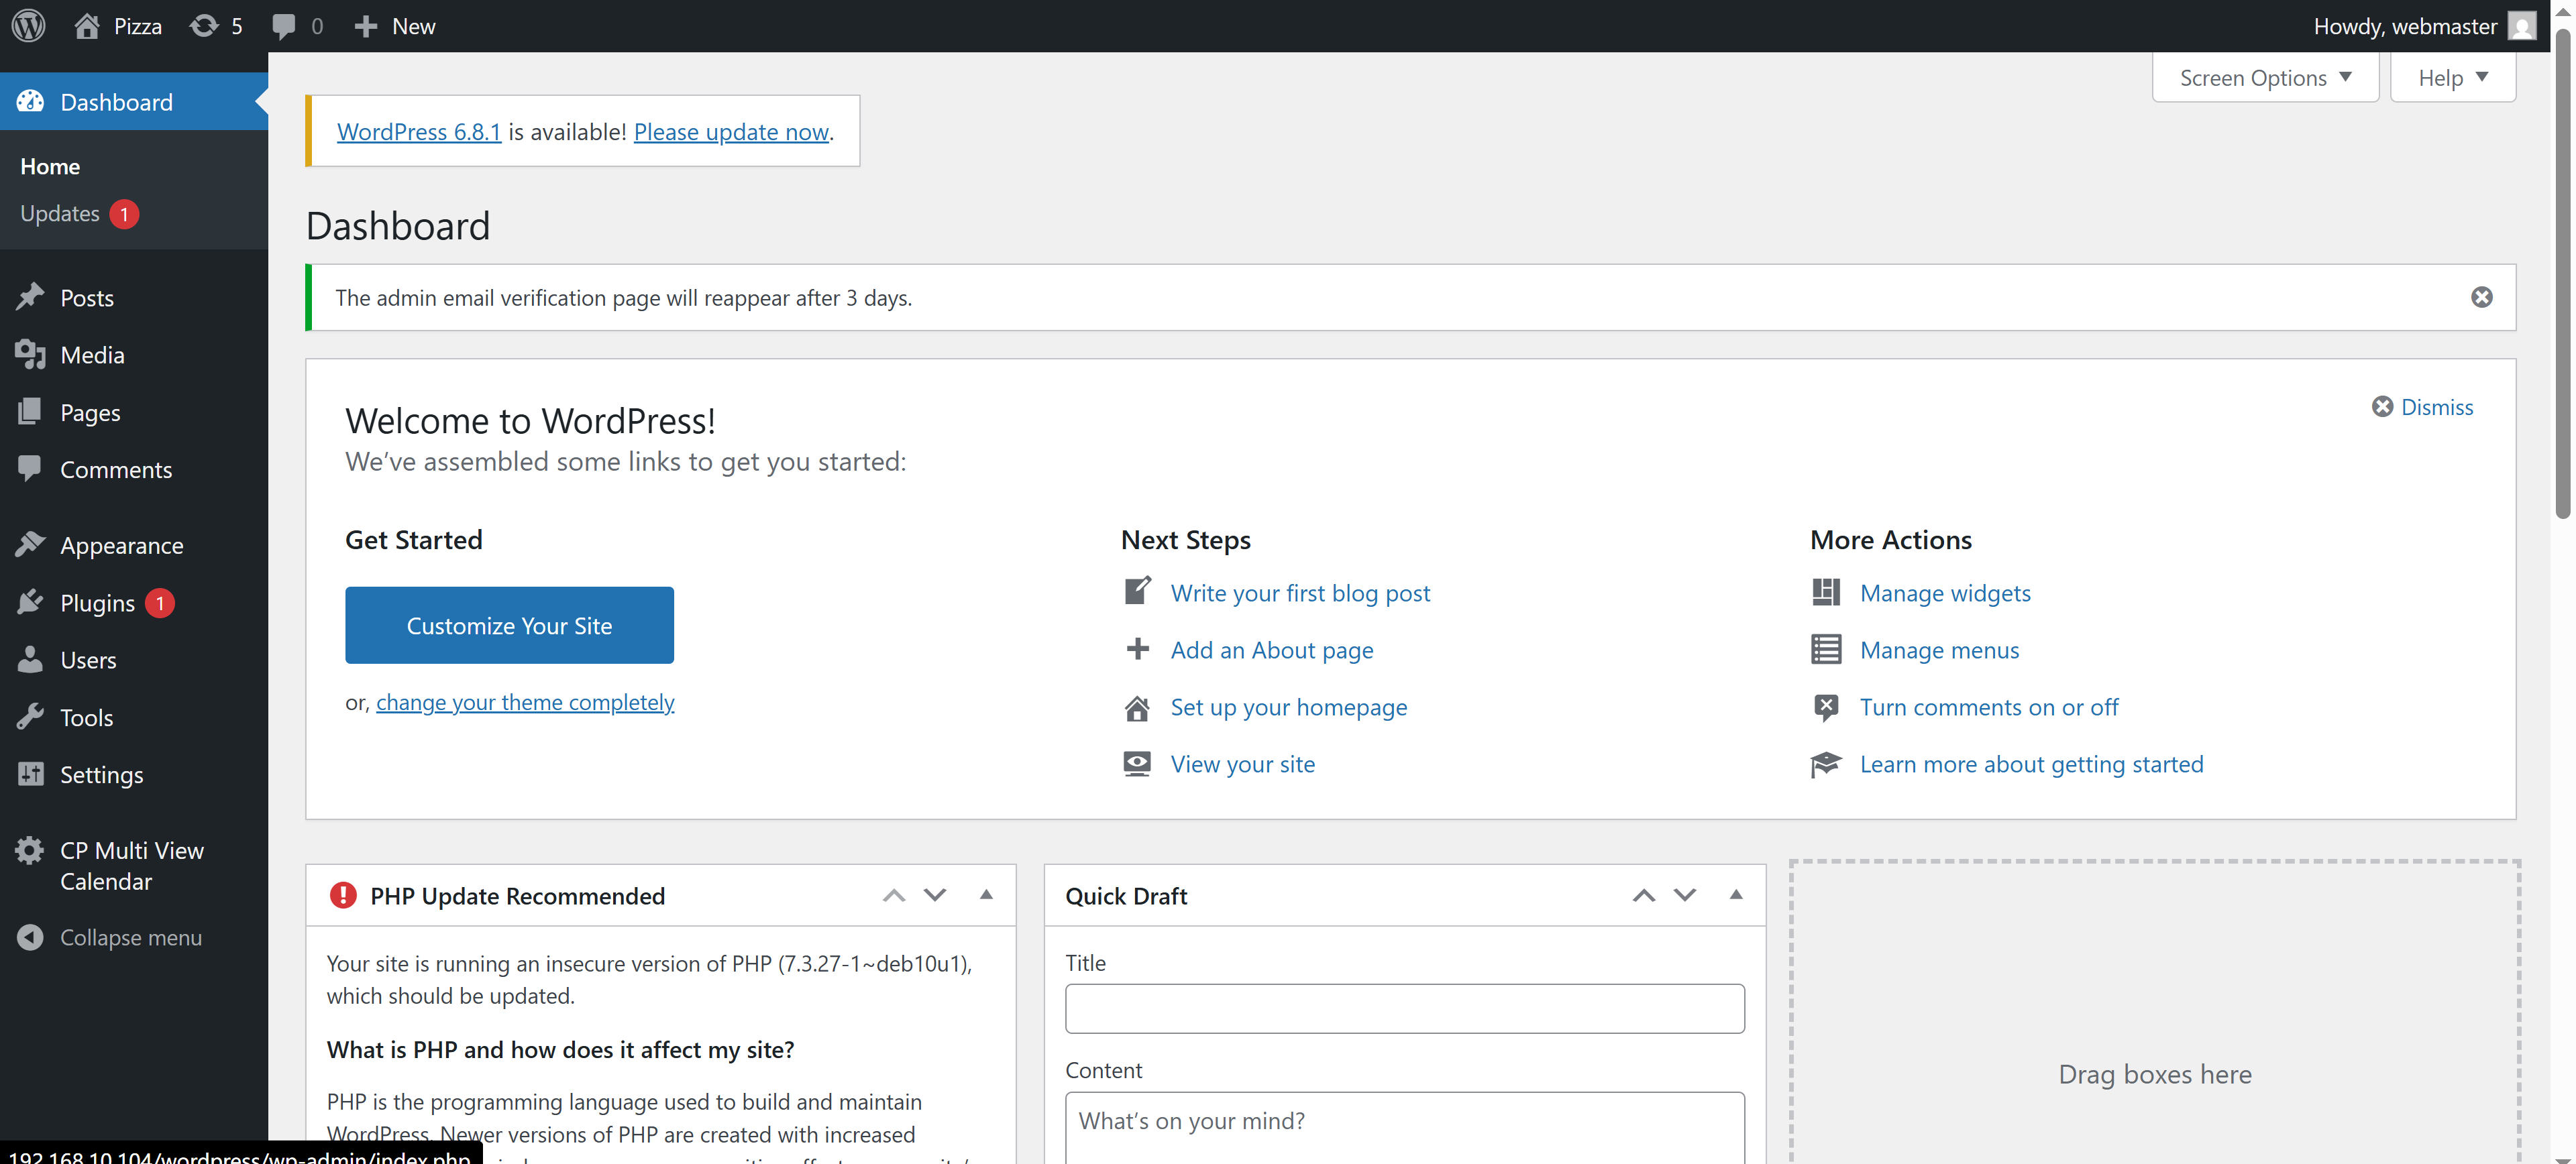
Task: Move PHP Update Recommended box up
Action: click(893, 895)
